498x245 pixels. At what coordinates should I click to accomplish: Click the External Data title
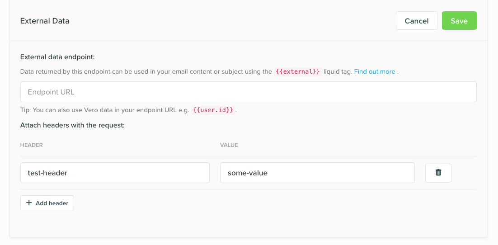[45, 21]
